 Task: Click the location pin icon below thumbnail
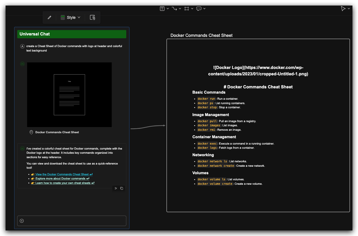click(x=31, y=132)
